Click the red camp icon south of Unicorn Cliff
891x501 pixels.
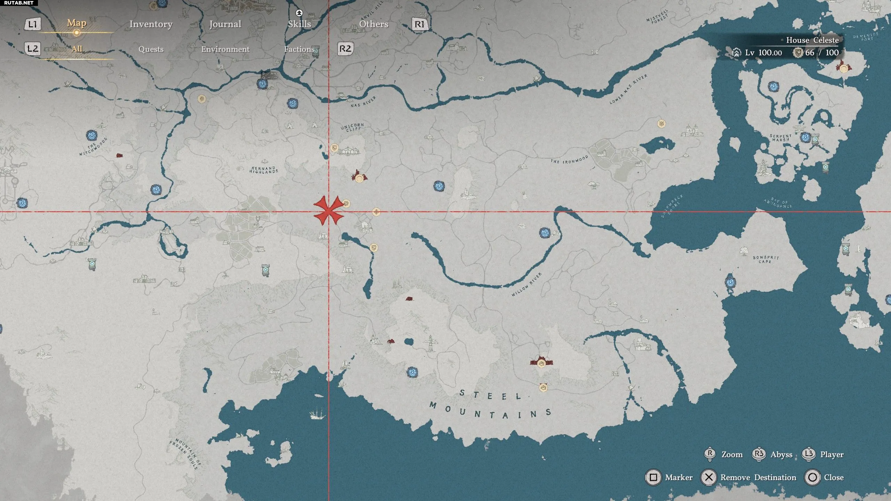tap(359, 177)
